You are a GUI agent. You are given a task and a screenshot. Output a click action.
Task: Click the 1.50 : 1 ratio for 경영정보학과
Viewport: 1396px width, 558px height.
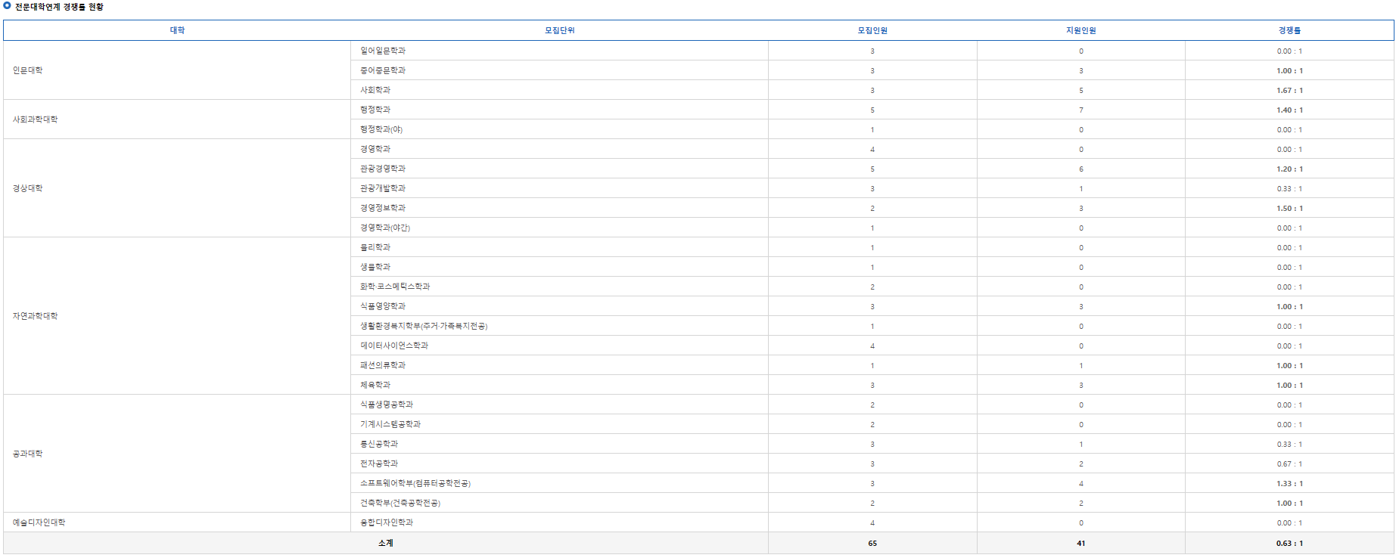point(1290,208)
